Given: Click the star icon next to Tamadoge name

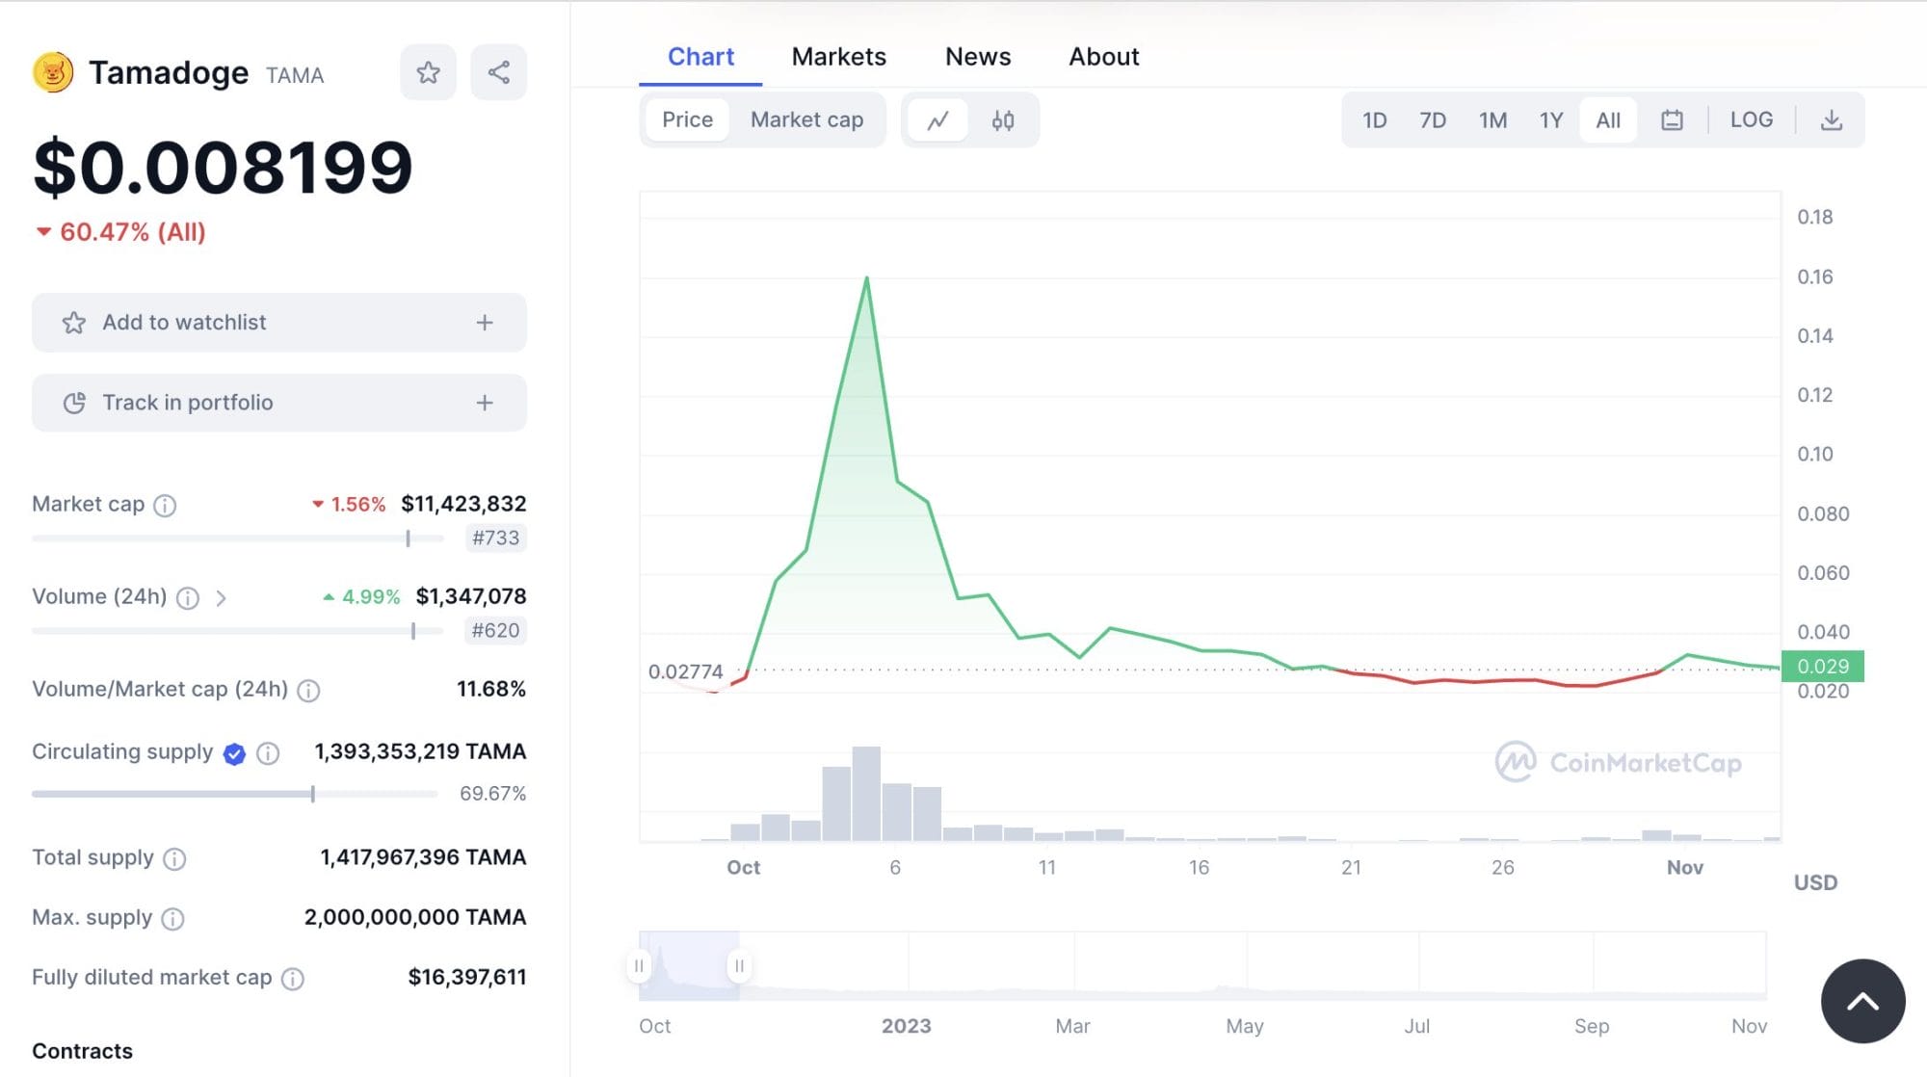Looking at the screenshot, I should pyautogui.click(x=428, y=71).
